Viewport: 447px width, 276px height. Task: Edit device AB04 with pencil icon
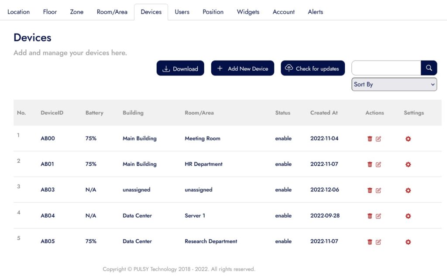378,216
